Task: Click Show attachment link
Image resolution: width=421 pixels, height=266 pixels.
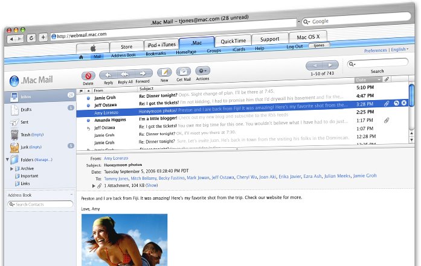Action: coord(152,185)
